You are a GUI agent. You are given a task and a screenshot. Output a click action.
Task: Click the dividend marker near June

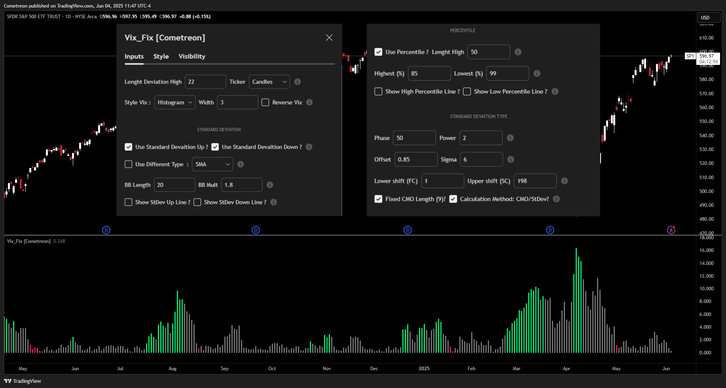coord(106,230)
